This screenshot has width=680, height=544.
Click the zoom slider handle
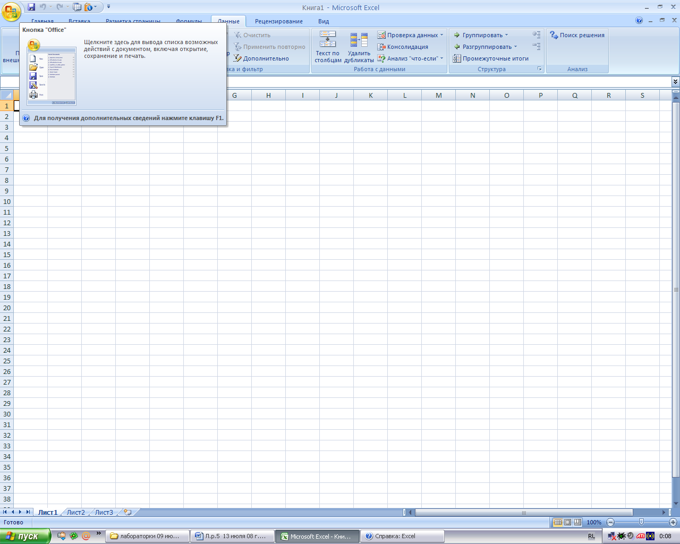click(641, 522)
